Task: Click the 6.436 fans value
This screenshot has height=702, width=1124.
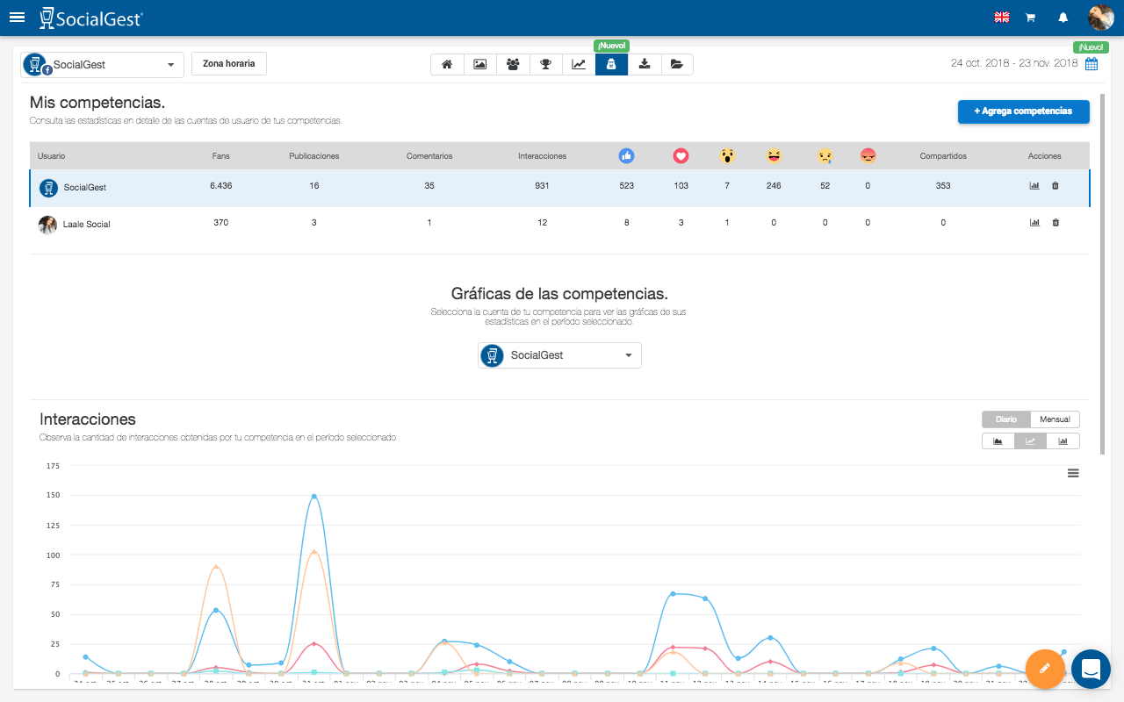Action: pyautogui.click(x=221, y=186)
